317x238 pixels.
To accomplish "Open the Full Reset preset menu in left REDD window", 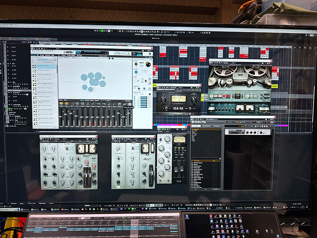I will (x=57, y=139).
